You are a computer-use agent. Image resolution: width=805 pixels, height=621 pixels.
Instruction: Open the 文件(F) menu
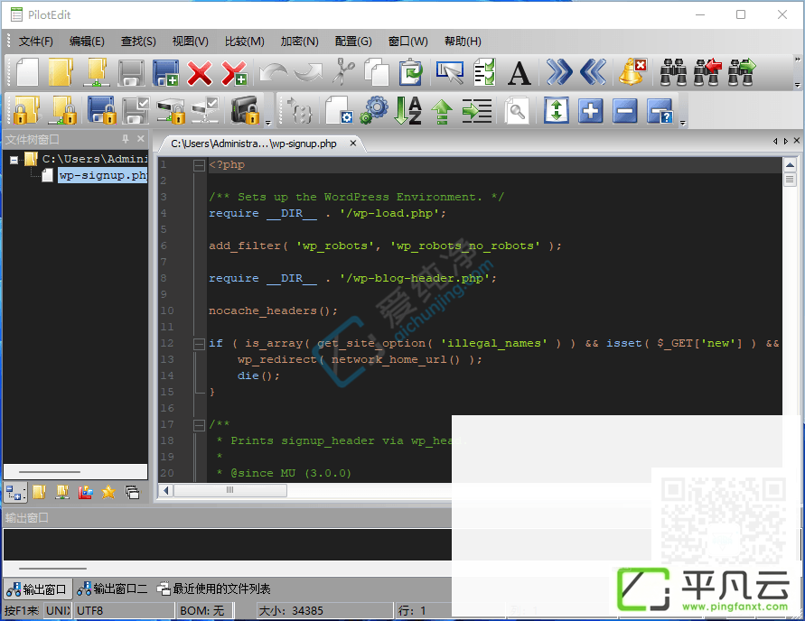click(36, 41)
